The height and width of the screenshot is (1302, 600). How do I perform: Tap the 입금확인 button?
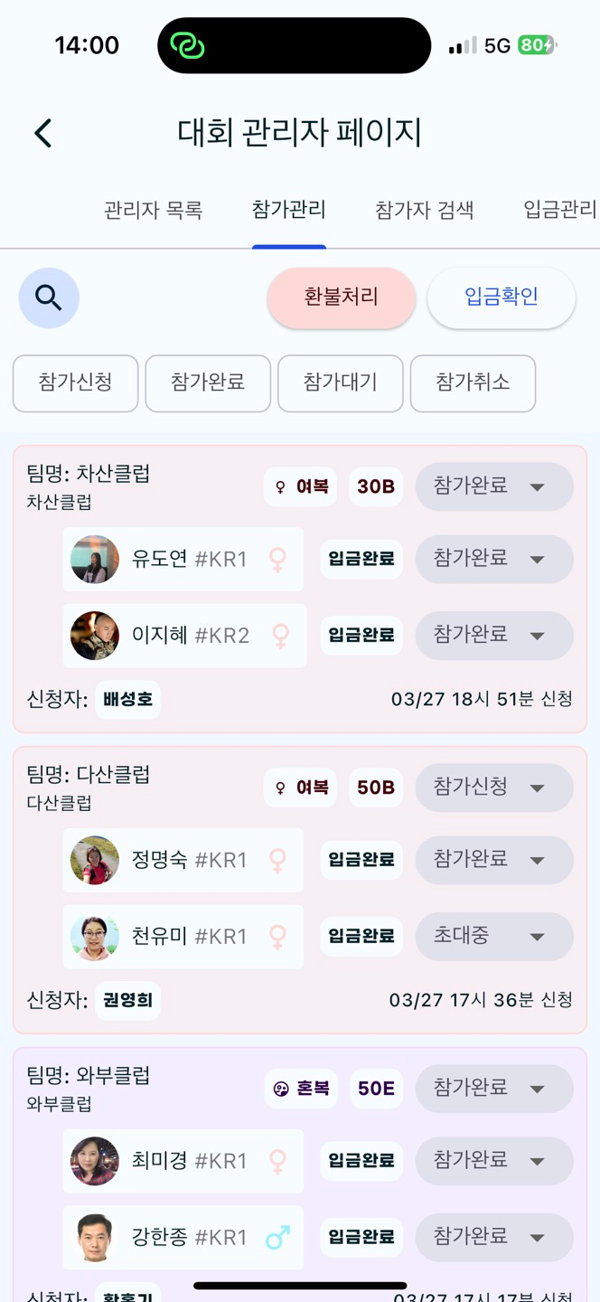click(x=502, y=297)
